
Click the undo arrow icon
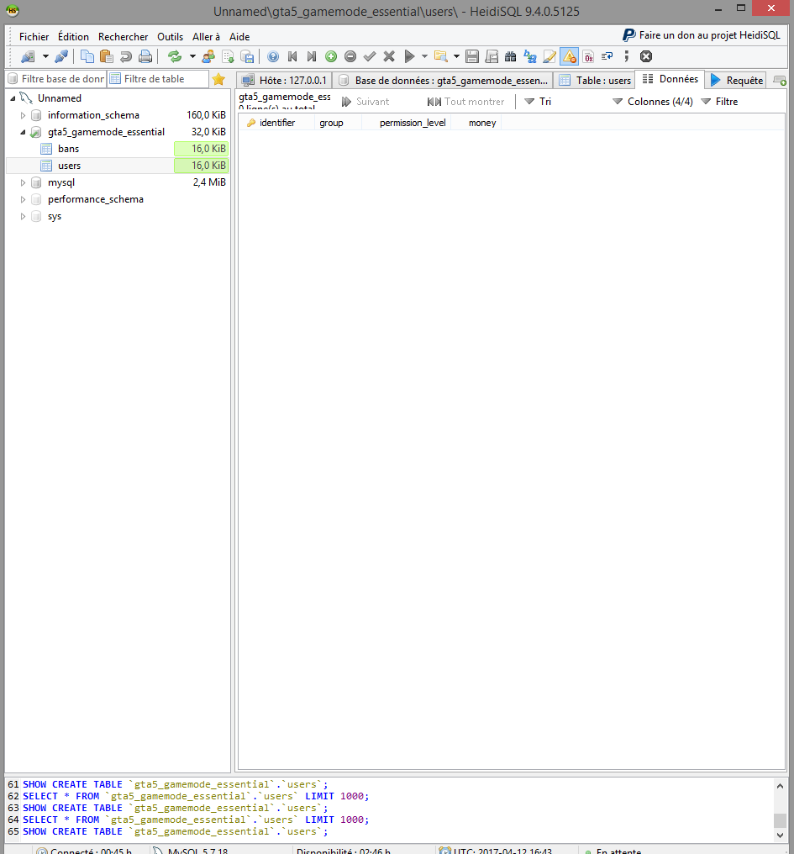coord(126,56)
